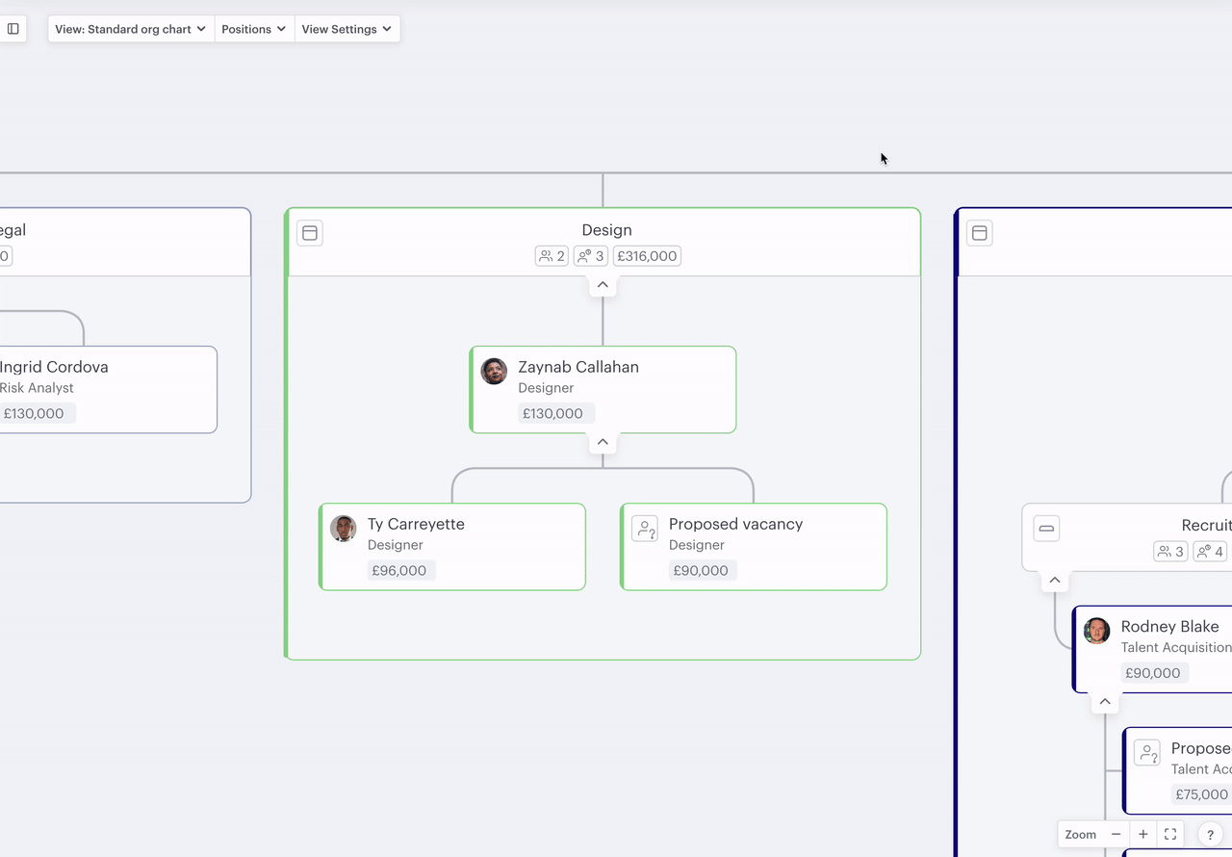
Task: Click the fullscreen fit-to-screen icon
Action: pyautogui.click(x=1170, y=835)
